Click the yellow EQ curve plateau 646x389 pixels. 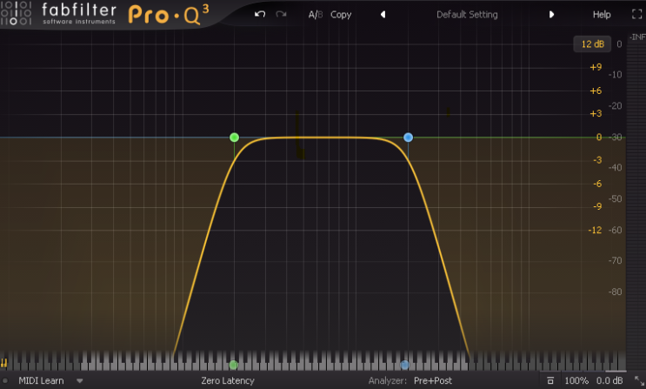(322, 137)
